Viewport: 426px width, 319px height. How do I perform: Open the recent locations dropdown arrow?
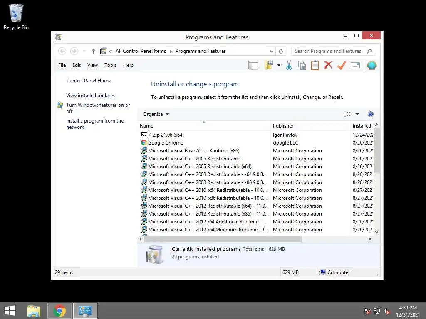coord(84,51)
